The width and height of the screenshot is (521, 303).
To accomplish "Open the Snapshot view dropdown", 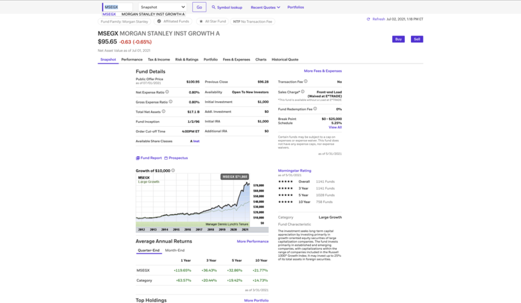I will pos(162,7).
